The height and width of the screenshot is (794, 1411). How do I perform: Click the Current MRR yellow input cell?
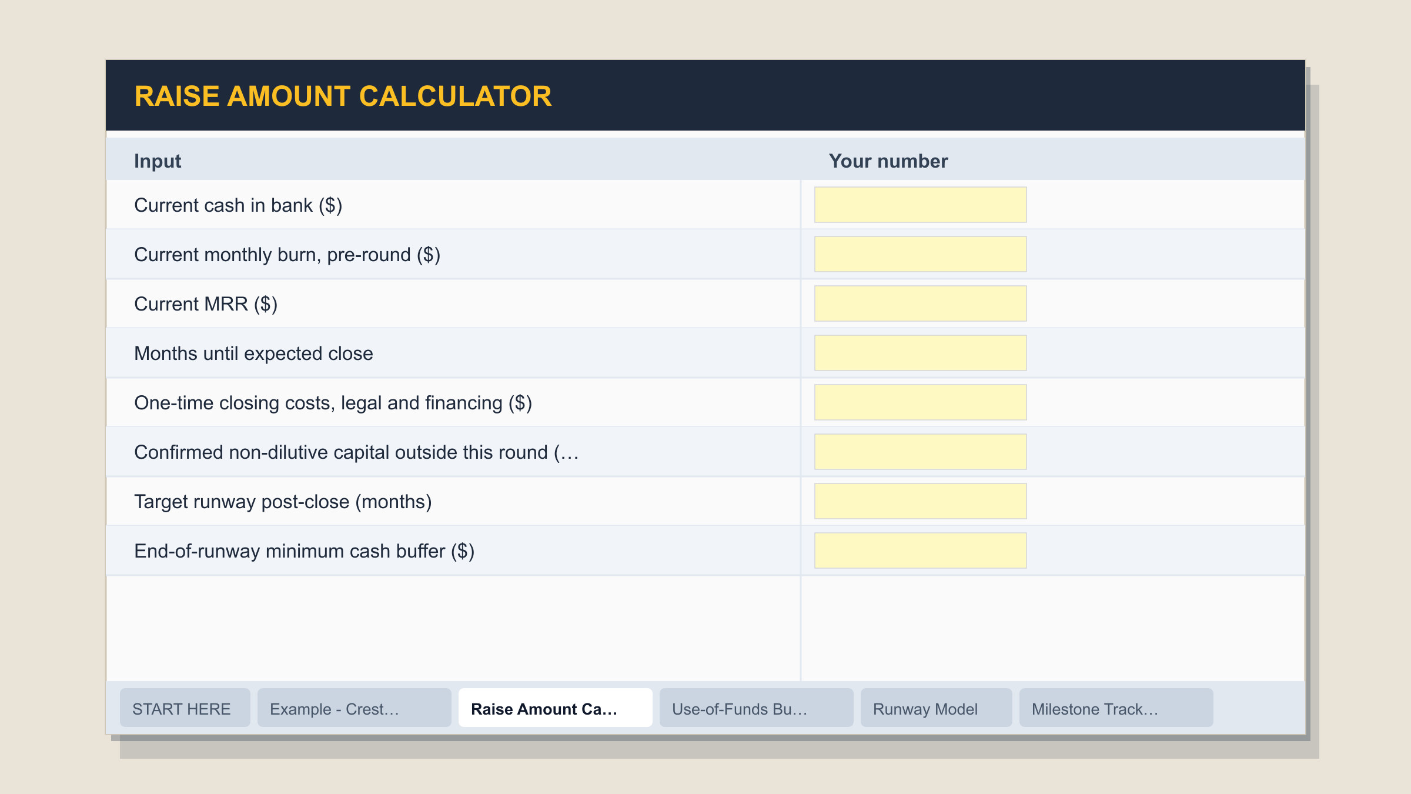[x=920, y=303]
